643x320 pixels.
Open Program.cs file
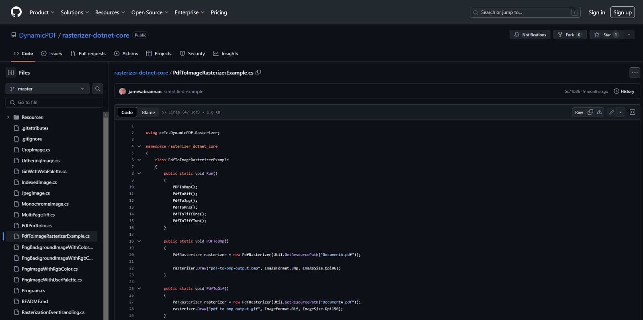(x=33, y=290)
